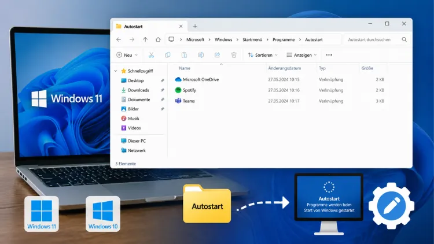This screenshot has height=244, width=434.
Task: Click the Back navigation arrow
Action: (119, 39)
